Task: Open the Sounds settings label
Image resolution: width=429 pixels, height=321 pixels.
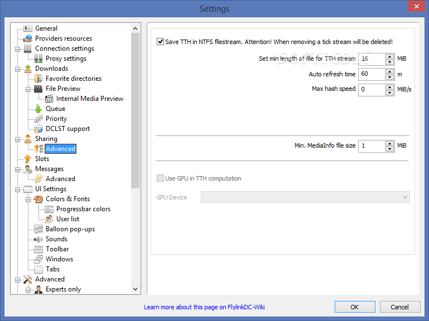Action: coord(57,239)
